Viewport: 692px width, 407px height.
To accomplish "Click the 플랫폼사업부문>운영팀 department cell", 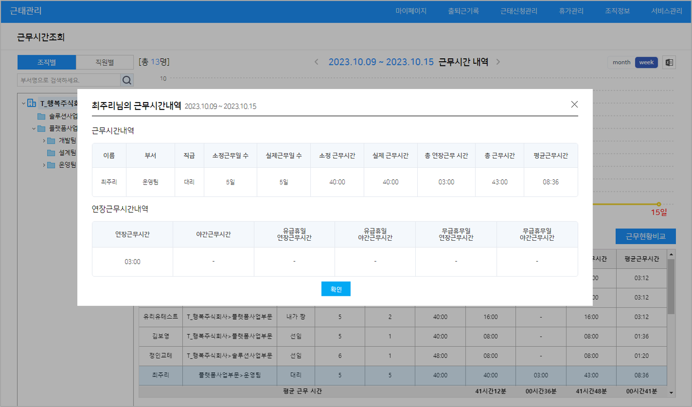I will [230, 375].
